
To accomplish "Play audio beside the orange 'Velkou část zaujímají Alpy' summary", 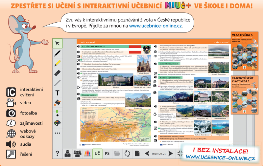I will click(x=155, y=136).
